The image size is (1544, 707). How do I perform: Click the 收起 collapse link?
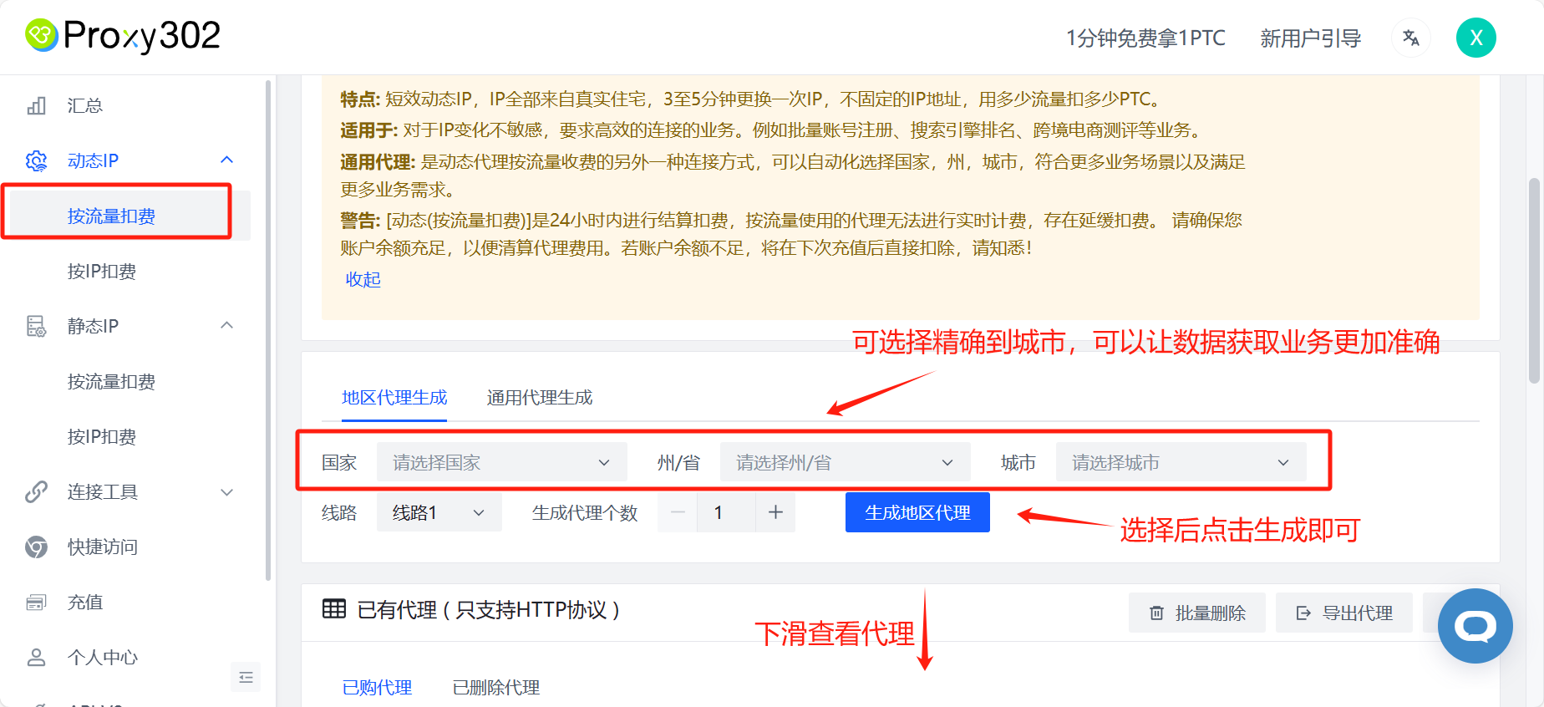pos(363,279)
